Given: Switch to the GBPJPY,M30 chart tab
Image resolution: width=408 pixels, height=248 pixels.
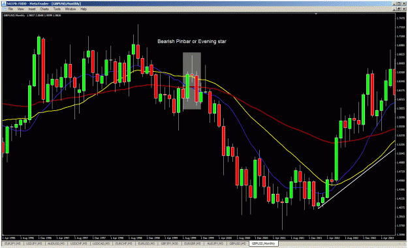Looking at the screenshot, I should click(170, 243).
